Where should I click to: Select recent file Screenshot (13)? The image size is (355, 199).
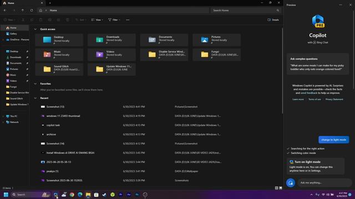[55, 107]
